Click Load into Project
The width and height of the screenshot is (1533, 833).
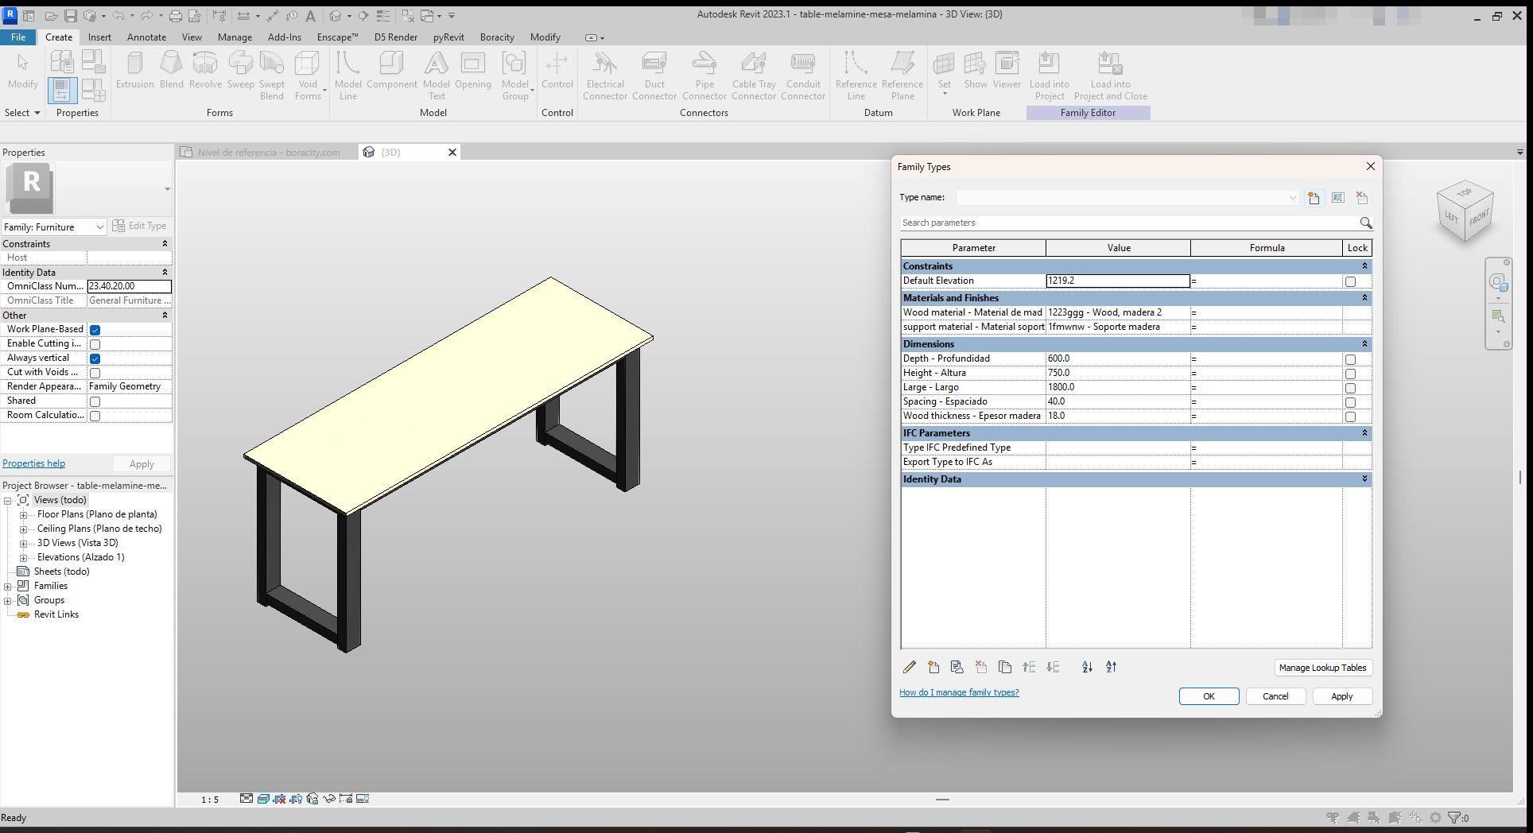1049,76
